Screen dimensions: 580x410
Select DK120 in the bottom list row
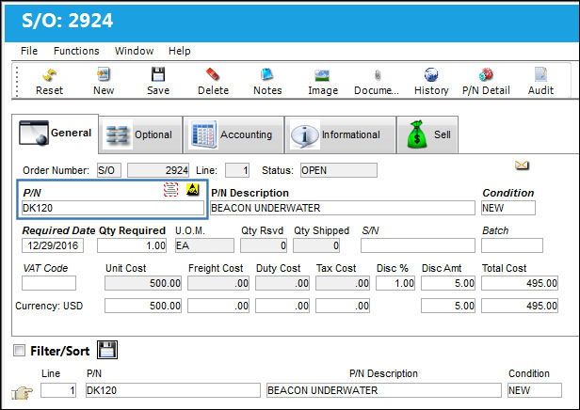(x=173, y=390)
